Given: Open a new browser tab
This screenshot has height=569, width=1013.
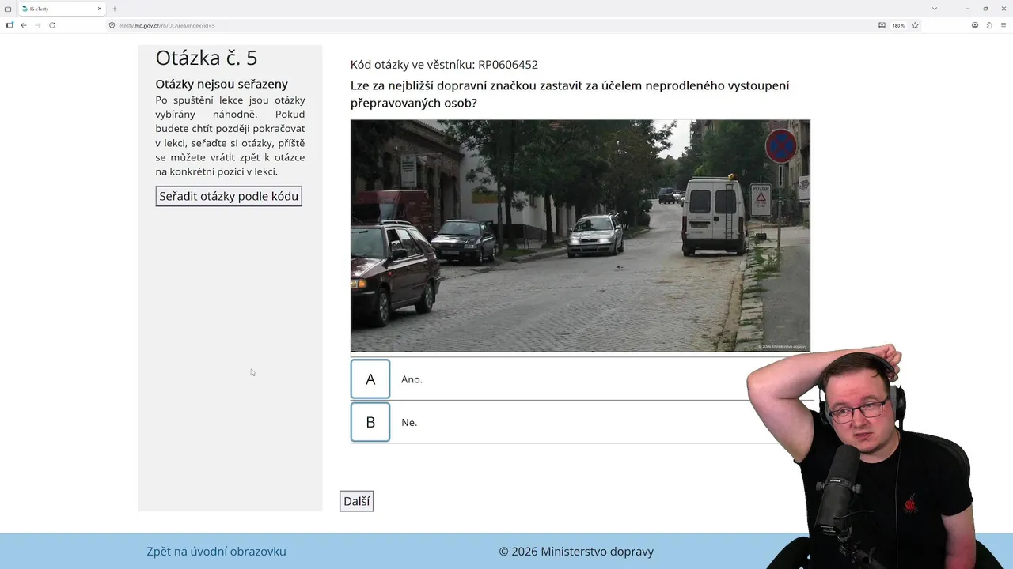Looking at the screenshot, I should (x=114, y=9).
